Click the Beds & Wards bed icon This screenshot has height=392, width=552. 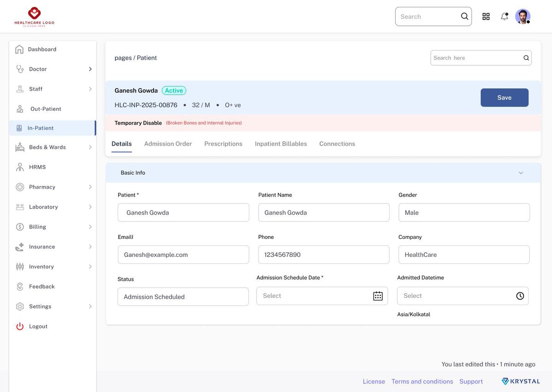click(20, 147)
